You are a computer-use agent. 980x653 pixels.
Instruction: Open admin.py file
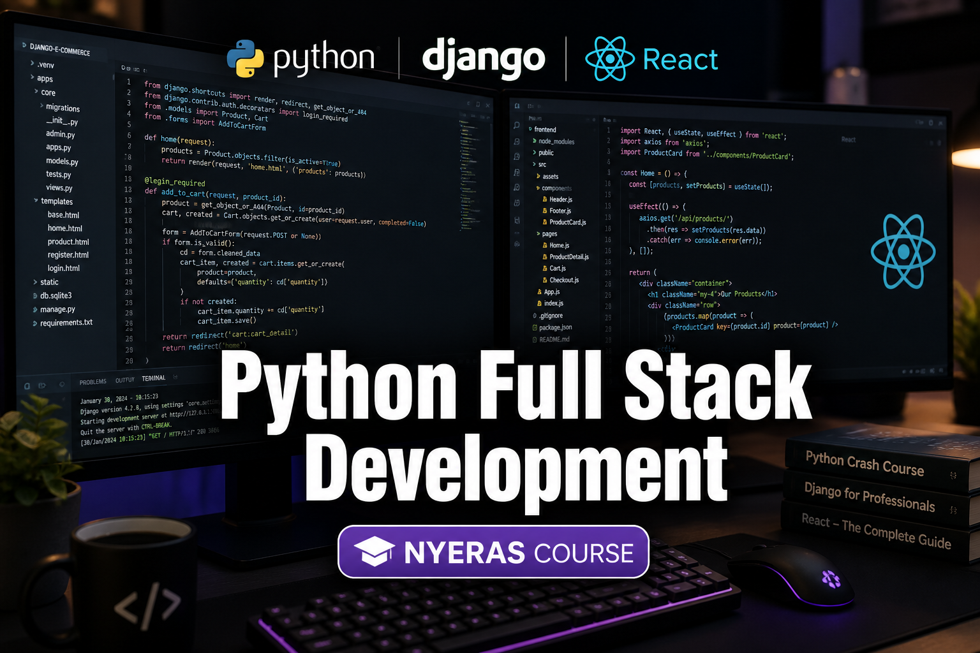[61, 134]
